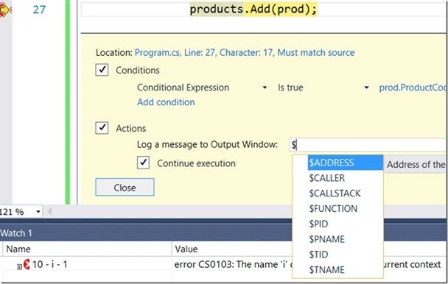Click line number 27 in the gutter

(x=39, y=10)
